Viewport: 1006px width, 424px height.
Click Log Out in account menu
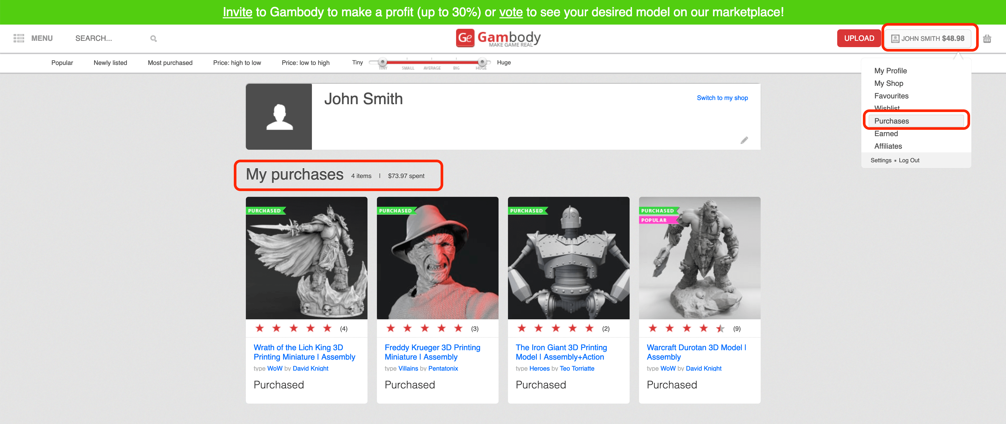tap(909, 160)
